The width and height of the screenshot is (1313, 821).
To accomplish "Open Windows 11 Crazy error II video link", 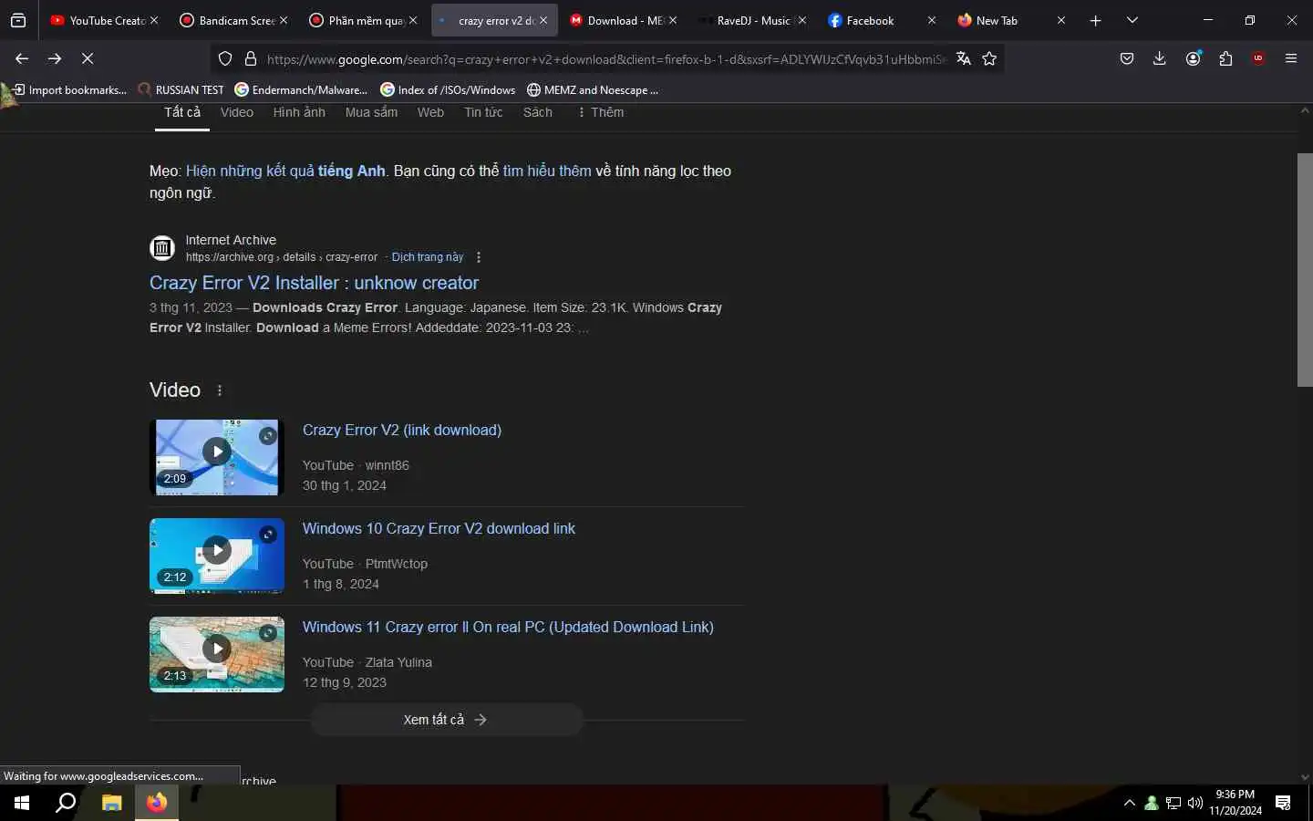I will 508,627.
